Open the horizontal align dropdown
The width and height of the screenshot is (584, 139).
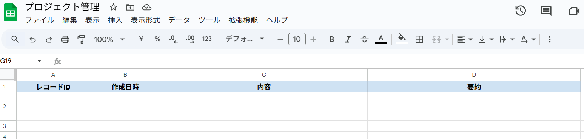coord(464,39)
